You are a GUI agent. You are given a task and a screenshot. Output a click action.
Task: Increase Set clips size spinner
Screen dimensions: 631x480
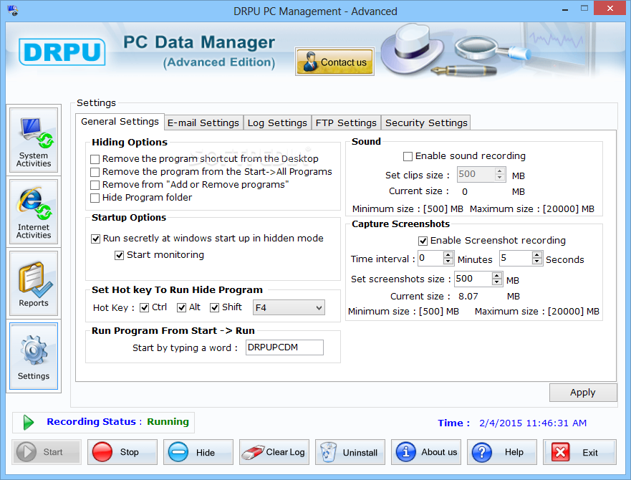pos(500,171)
